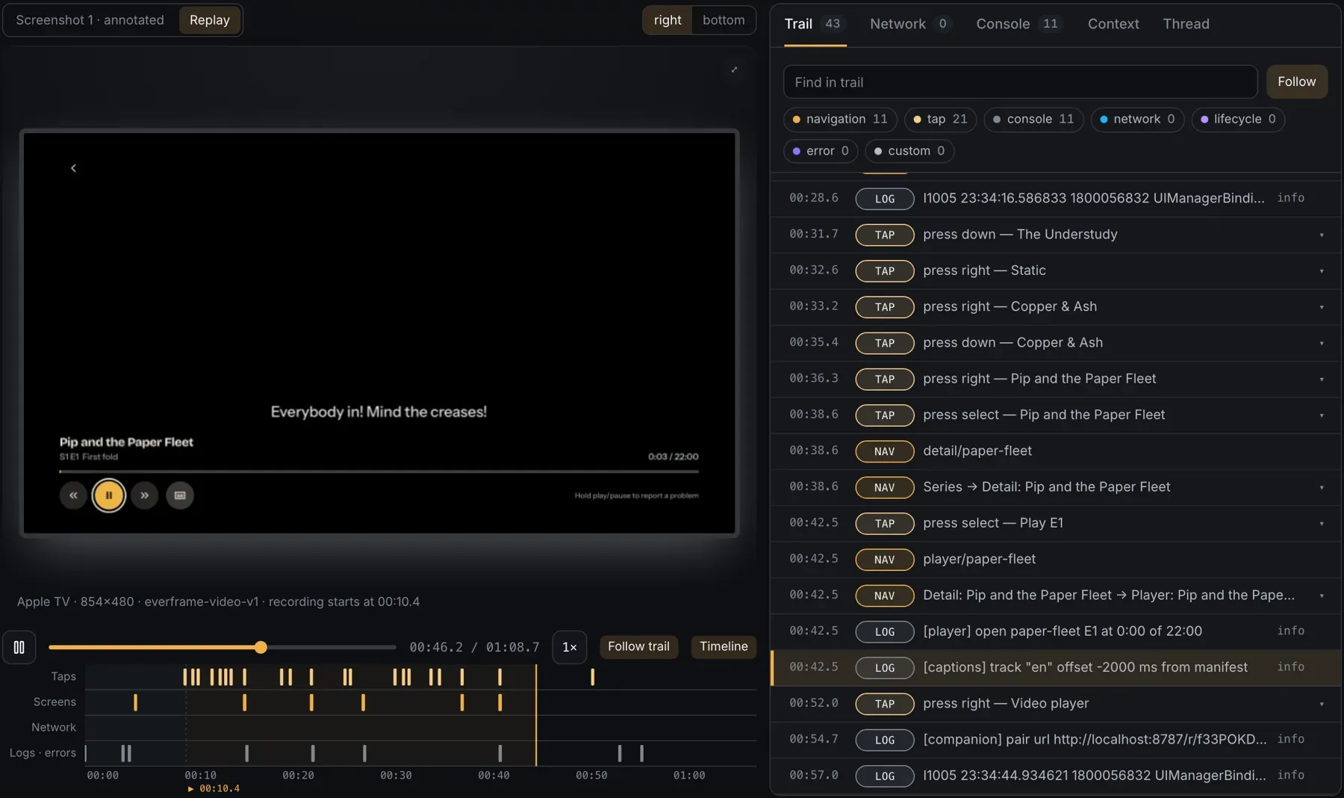Screen dimensions: 1344x798
Task: Toggle the error filter chip
Action: click(x=821, y=151)
